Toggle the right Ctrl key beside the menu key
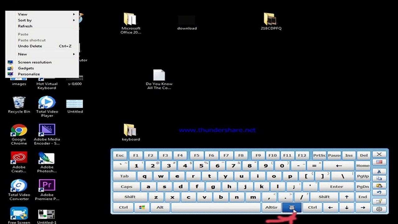Viewport: 398px width, 224px height. click(312, 208)
